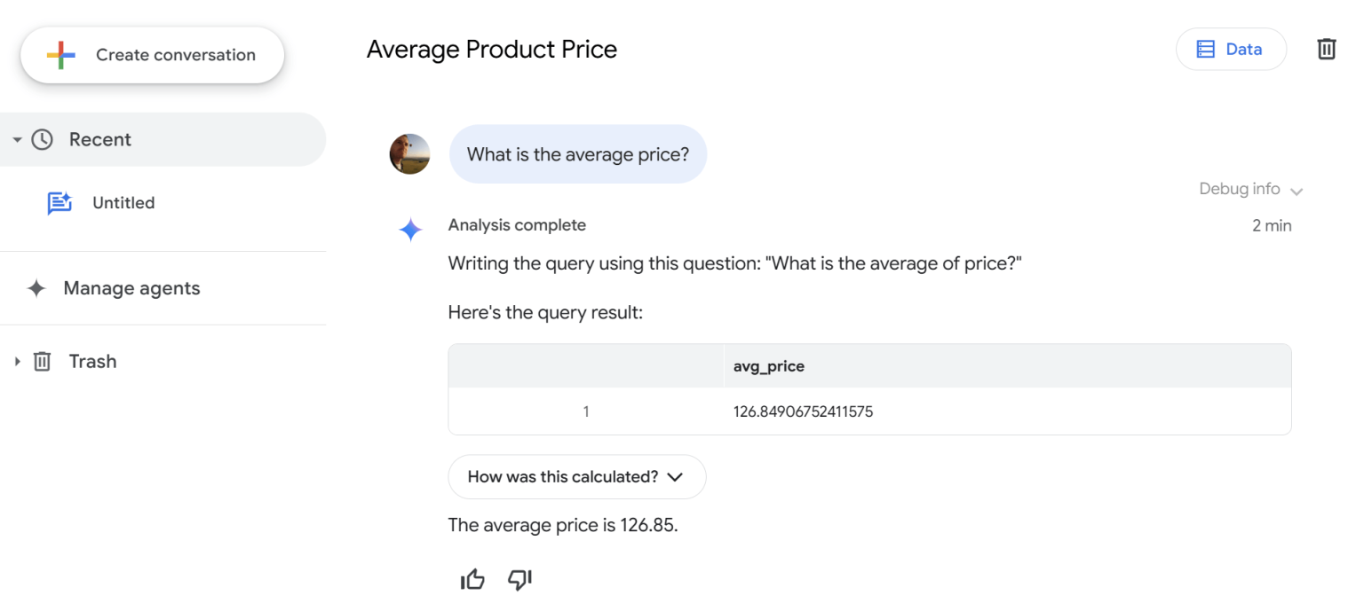Collapse the Recent section arrow

tap(17, 140)
